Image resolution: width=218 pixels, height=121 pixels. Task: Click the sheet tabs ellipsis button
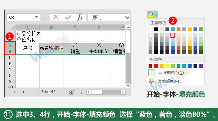(63, 93)
